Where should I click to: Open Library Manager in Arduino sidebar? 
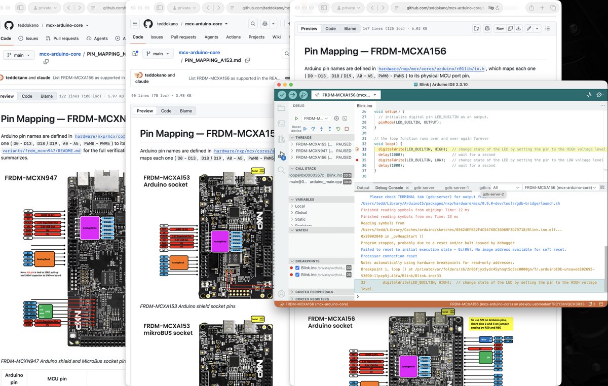(x=281, y=139)
